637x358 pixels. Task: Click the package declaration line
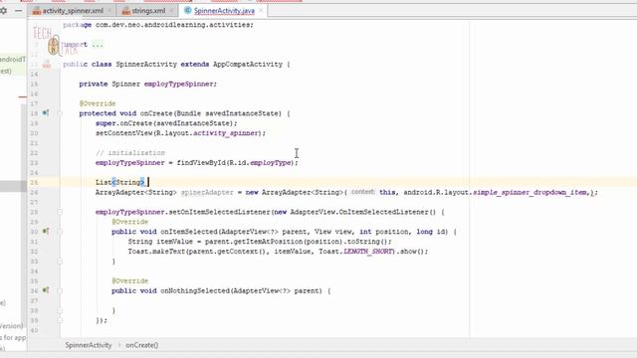pos(158,25)
